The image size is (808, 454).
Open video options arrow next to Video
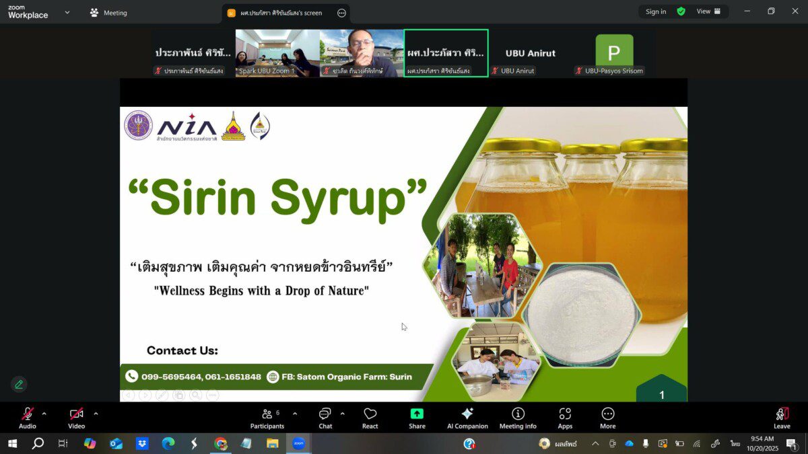point(96,414)
